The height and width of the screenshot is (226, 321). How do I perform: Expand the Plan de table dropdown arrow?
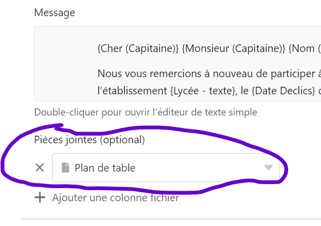pyautogui.click(x=268, y=168)
